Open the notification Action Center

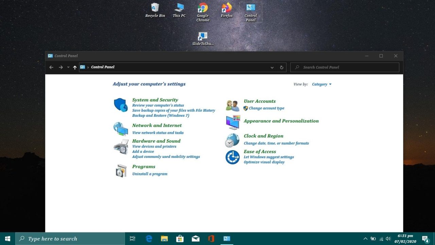(425, 239)
